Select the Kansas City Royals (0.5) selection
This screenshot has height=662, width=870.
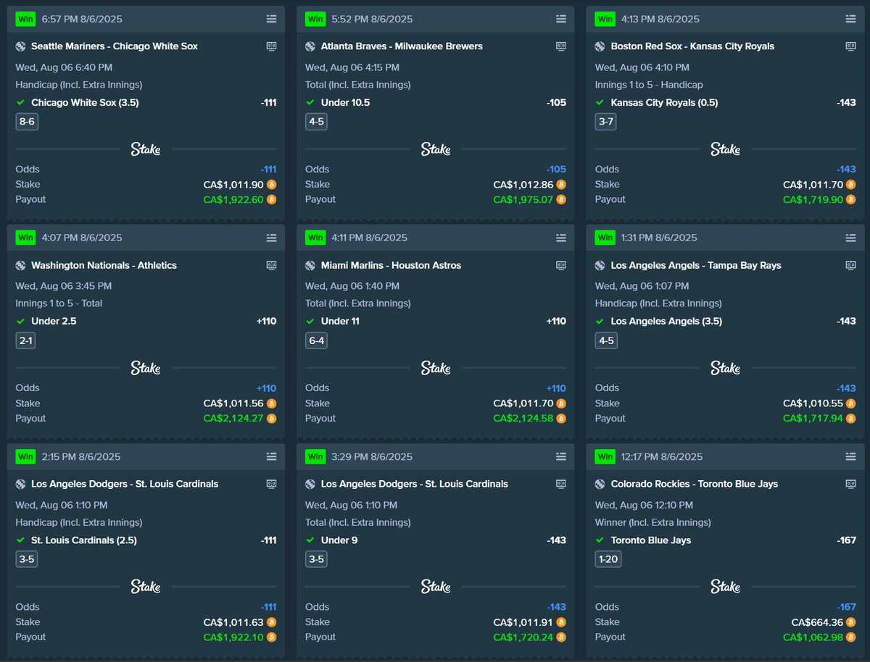pos(664,103)
